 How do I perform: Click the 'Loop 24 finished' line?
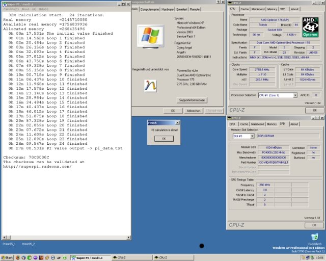[x=48, y=144]
